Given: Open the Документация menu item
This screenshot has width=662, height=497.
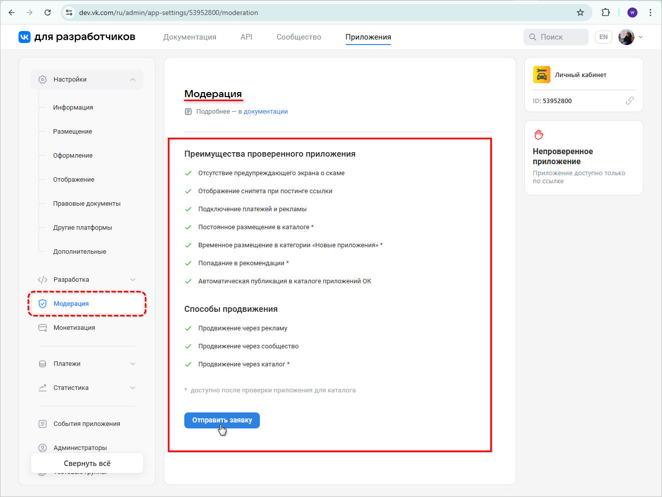Looking at the screenshot, I should (190, 37).
